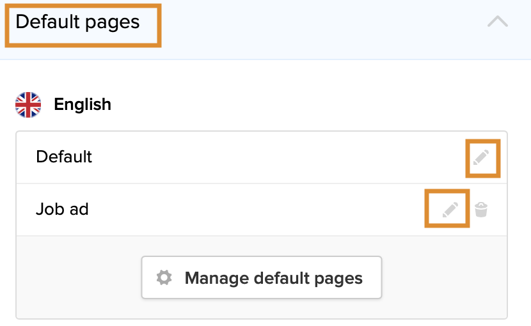Open Manage default pages
531x326 pixels.
coord(261,278)
